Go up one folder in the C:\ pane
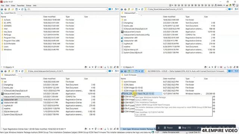Viewport: 239px width, 134px height. tap(9, 9)
